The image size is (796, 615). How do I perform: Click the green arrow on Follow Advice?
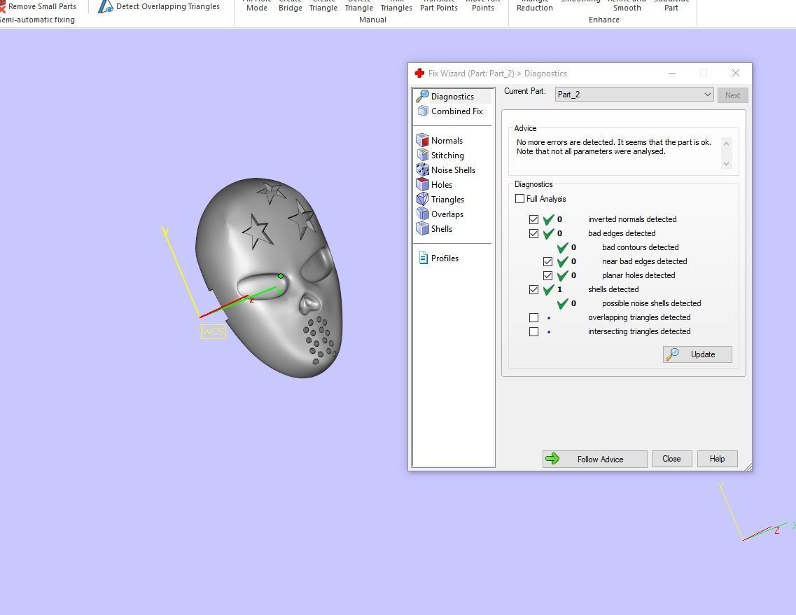tap(552, 459)
